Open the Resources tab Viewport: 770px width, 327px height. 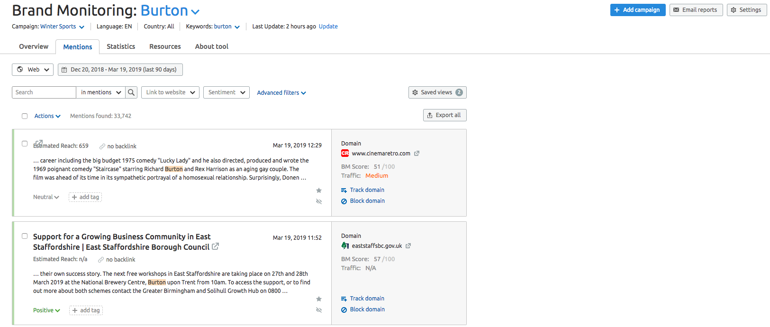click(165, 46)
